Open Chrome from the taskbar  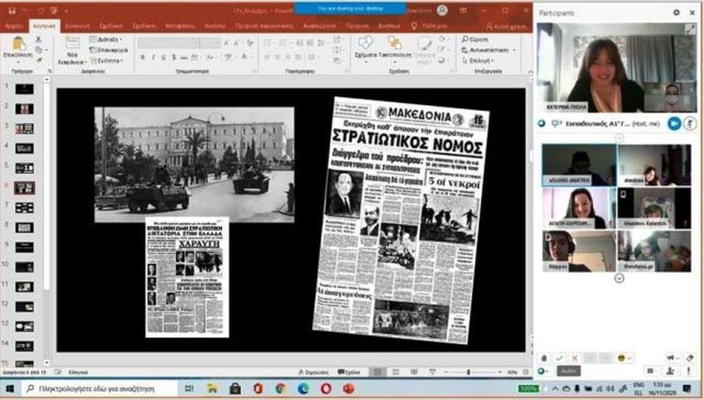(x=280, y=388)
